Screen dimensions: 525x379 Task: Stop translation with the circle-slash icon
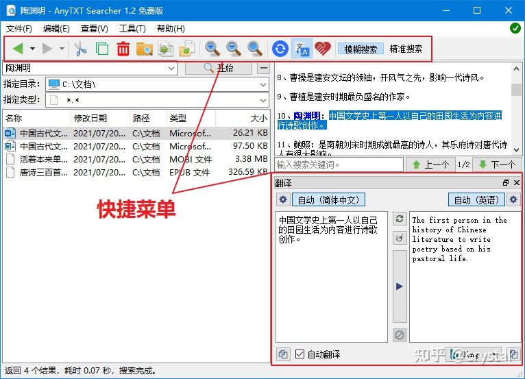click(400, 335)
